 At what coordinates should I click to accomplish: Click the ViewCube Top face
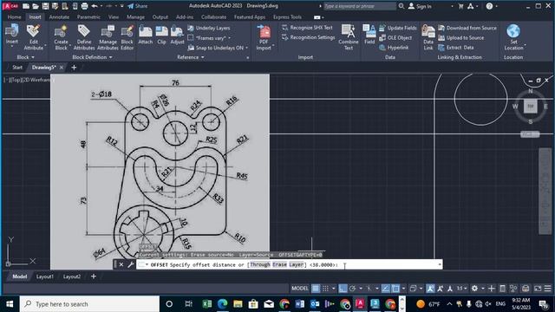coord(530,106)
